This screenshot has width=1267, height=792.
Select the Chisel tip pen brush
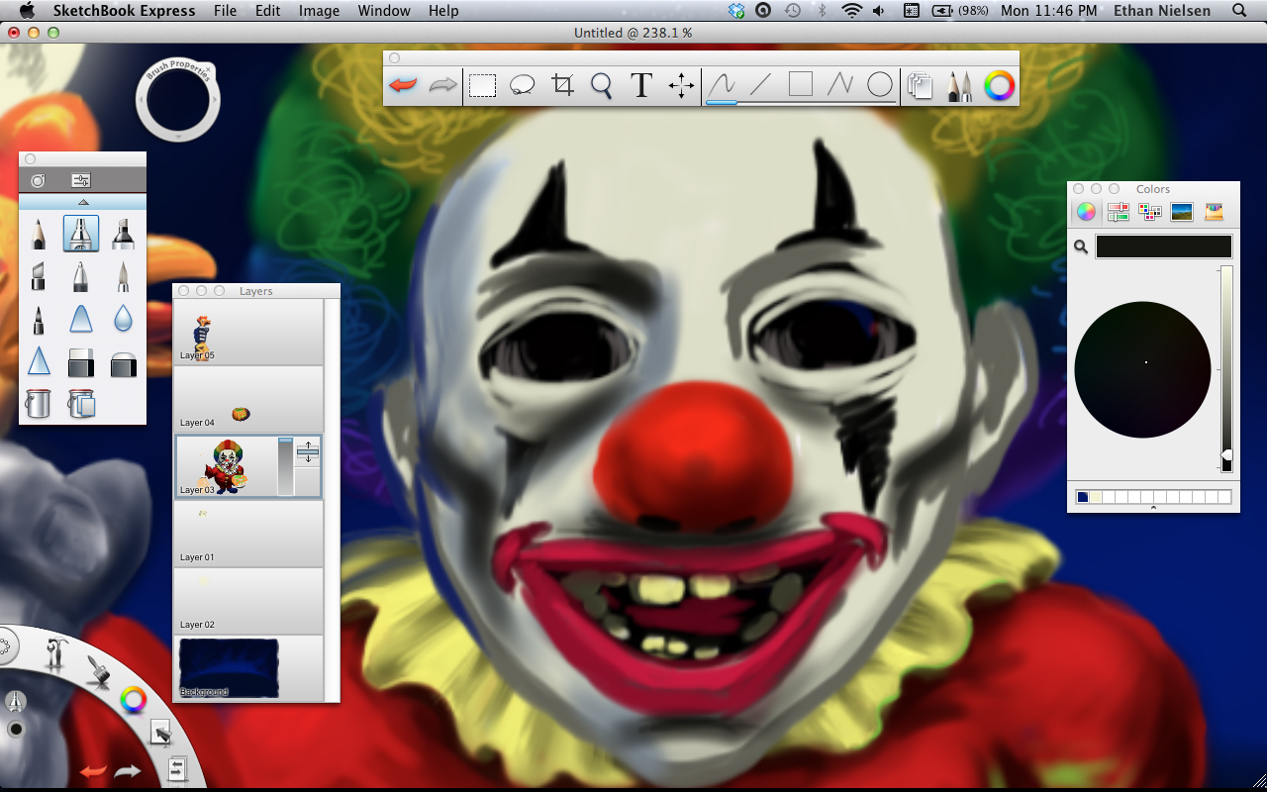[39, 276]
